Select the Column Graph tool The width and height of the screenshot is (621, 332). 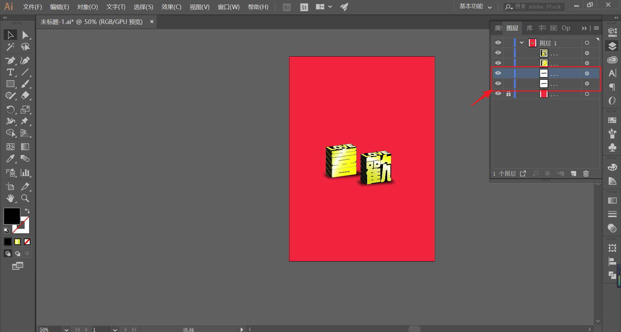[25, 172]
